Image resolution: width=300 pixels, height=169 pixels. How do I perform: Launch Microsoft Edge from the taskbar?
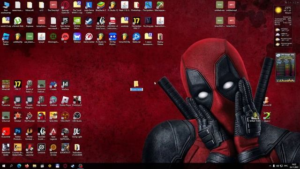pos(19,166)
